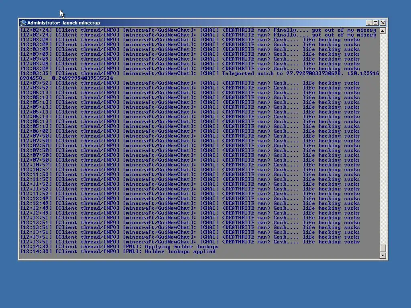Click the vertical scrollbar thumb
The width and height of the screenshot is (411, 308).
(x=383, y=248)
